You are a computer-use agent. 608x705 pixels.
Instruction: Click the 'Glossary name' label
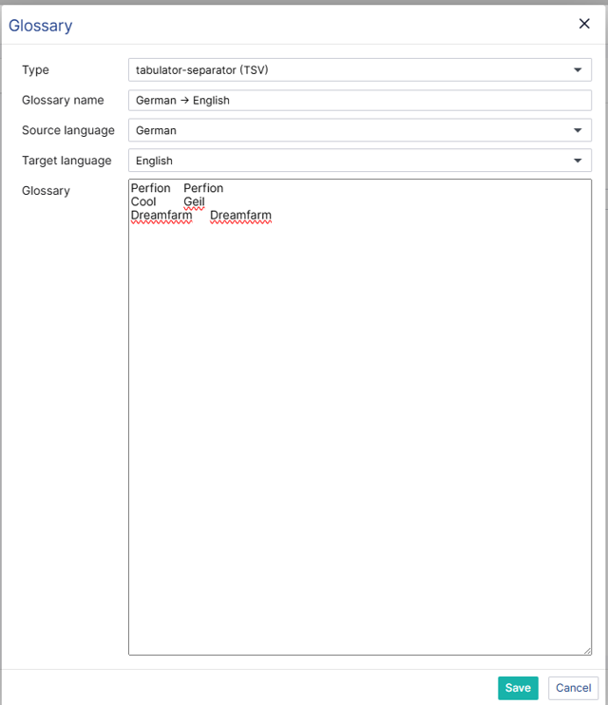63,101
